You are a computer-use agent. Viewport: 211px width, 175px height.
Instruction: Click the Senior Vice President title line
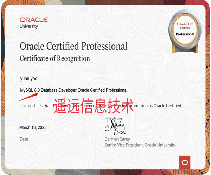coord(140,145)
